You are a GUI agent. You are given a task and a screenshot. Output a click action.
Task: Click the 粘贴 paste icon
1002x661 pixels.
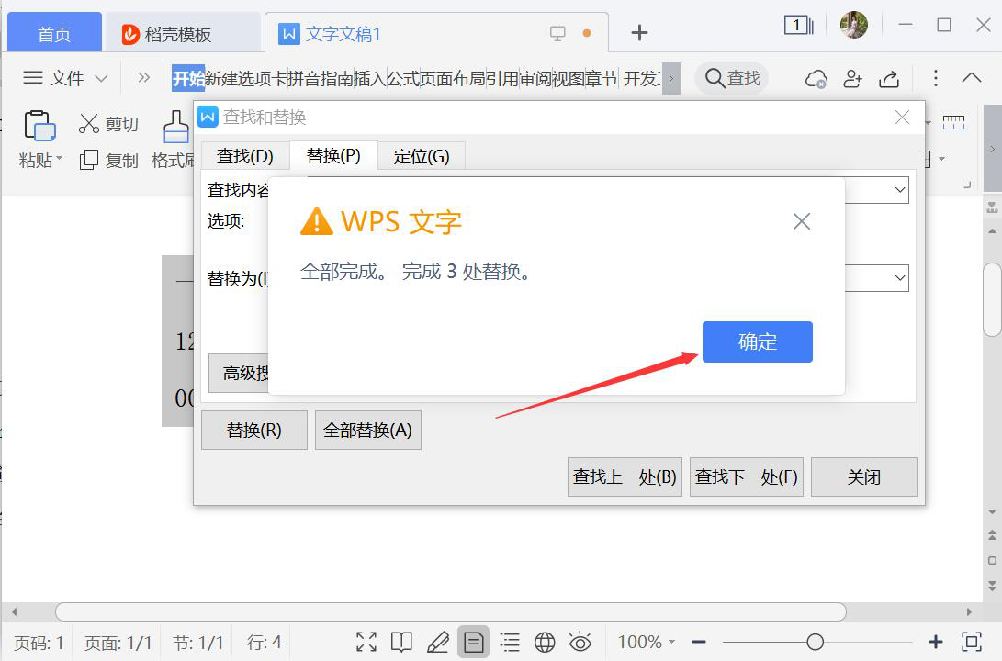39,126
